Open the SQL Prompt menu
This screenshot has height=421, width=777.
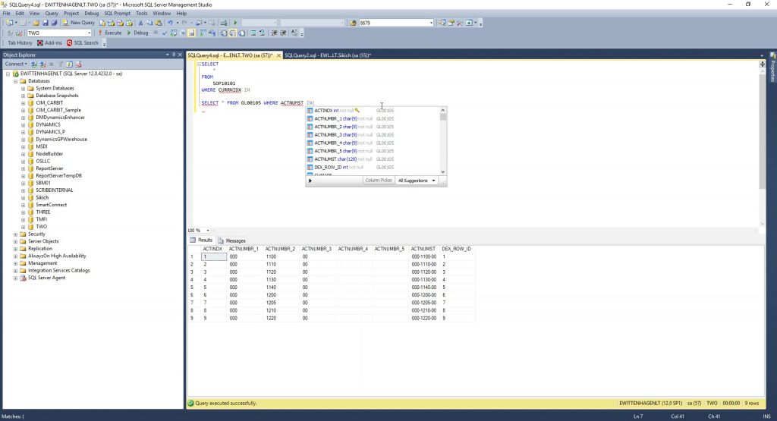[118, 13]
